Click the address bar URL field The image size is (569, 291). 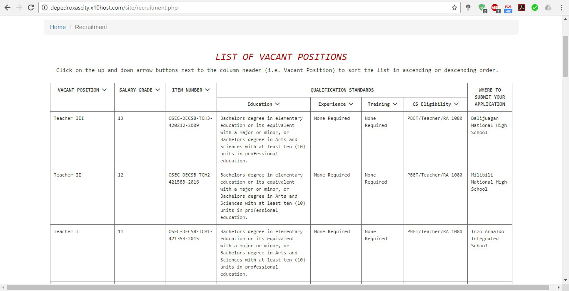(250, 7)
